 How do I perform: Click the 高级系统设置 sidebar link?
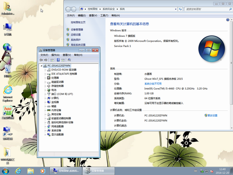point(78,45)
